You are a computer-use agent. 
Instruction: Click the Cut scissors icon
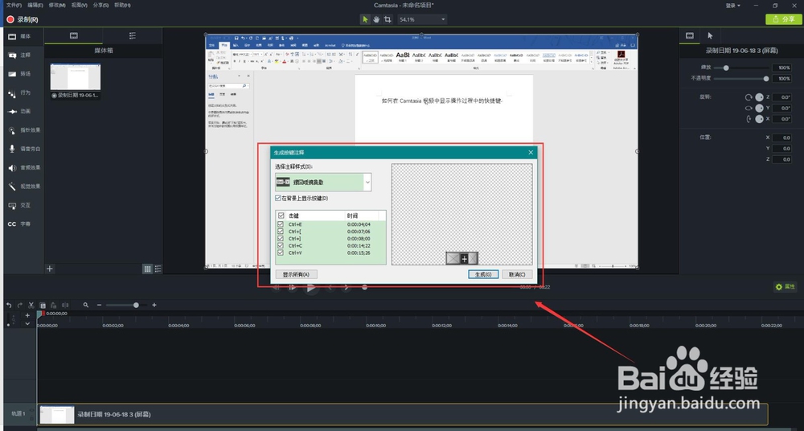pyautogui.click(x=31, y=305)
